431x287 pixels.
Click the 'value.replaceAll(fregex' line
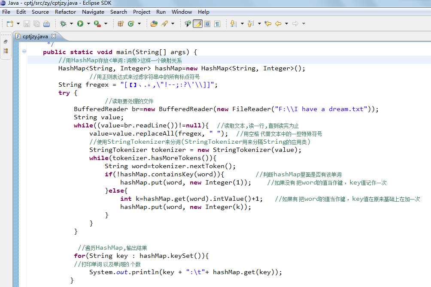(158, 133)
